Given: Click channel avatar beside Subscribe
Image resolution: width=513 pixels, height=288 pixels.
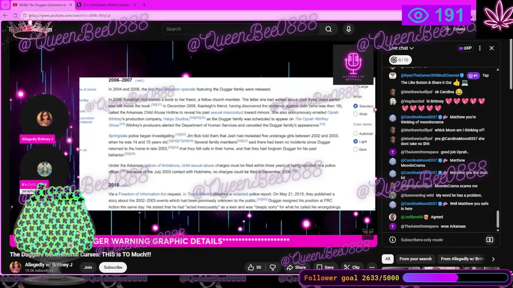Looking at the screenshot, I should [x=16, y=267].
